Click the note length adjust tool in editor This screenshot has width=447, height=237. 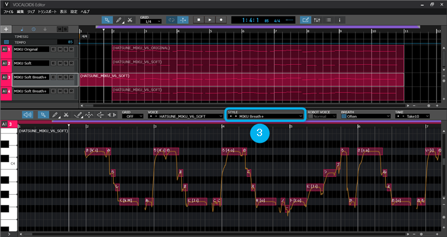[x=112, y=115]
